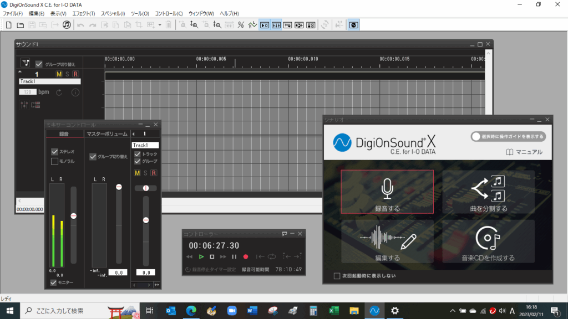This screenshot has width=568, height=319.
Task: Start playback in the controller
Action: pos(201,257)
